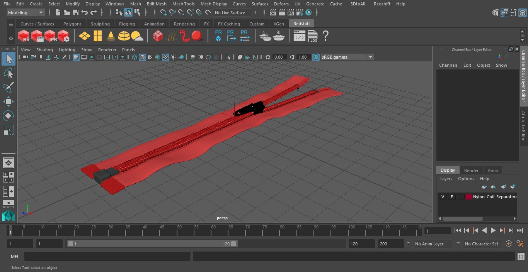Click the red sphere material shelf icon

198,36
